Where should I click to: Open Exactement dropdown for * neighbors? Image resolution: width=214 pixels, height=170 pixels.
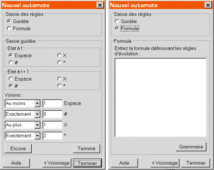tap(37, 136)
